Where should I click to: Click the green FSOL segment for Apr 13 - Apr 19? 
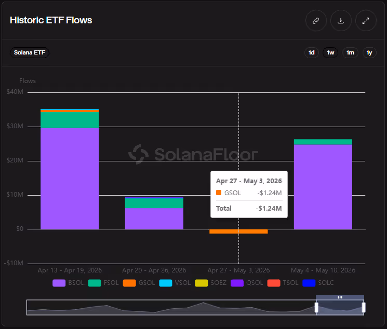70,120
